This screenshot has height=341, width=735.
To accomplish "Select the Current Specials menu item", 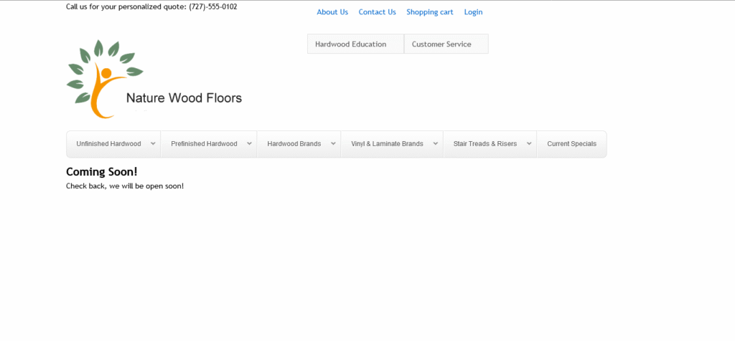I will coord(571,144).
